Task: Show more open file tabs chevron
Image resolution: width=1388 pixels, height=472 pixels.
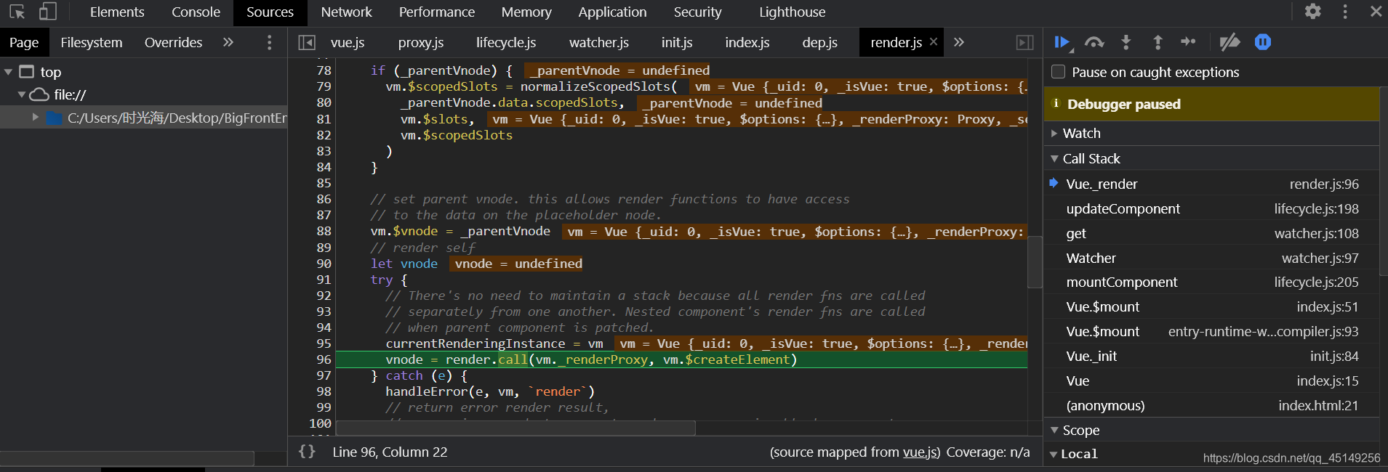Action: 959,42
